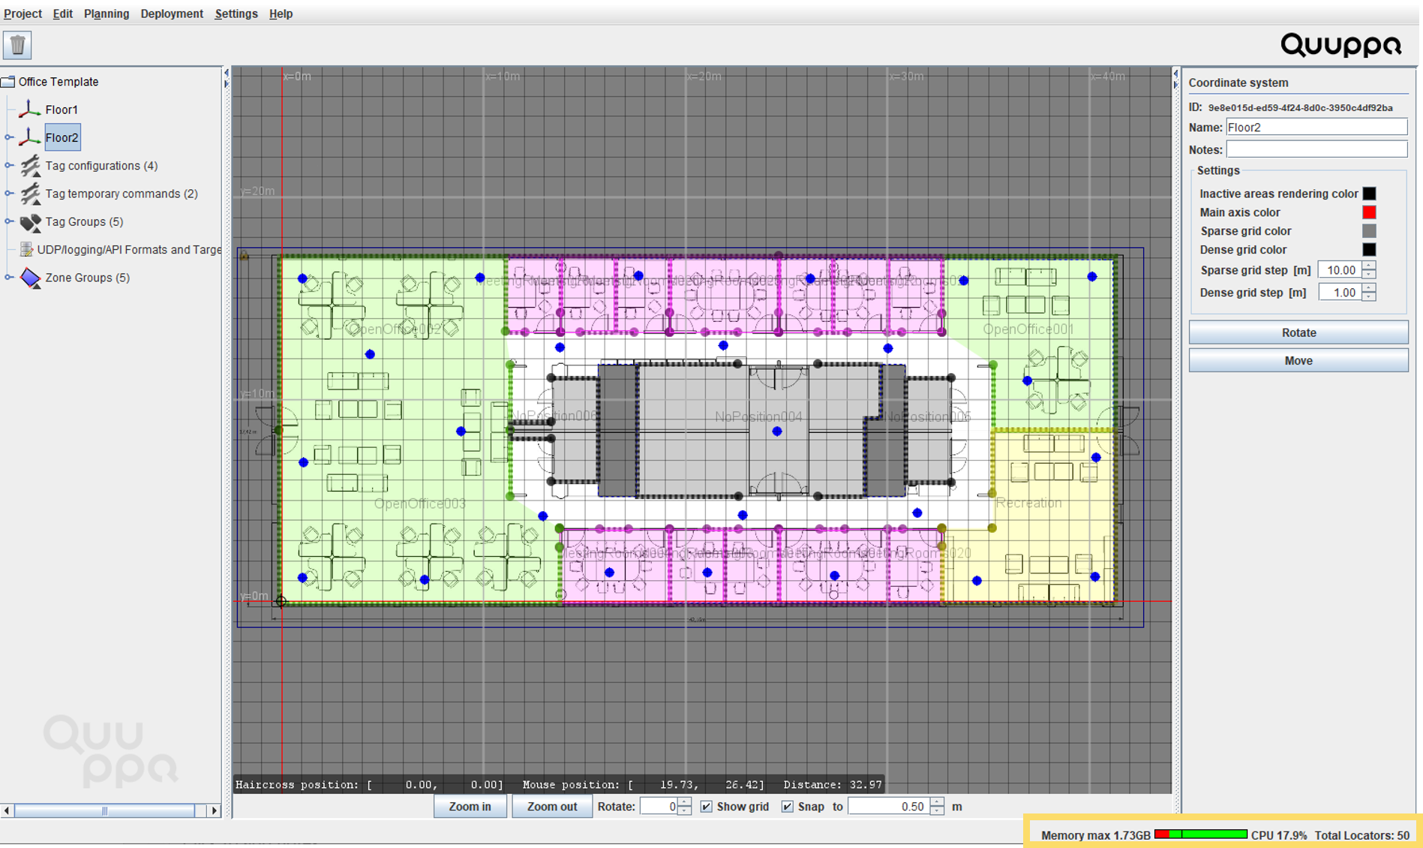This screenshot has width=1423, height=848.
Task: Click the trash delete icon
Action: click(x=17, y=45)
